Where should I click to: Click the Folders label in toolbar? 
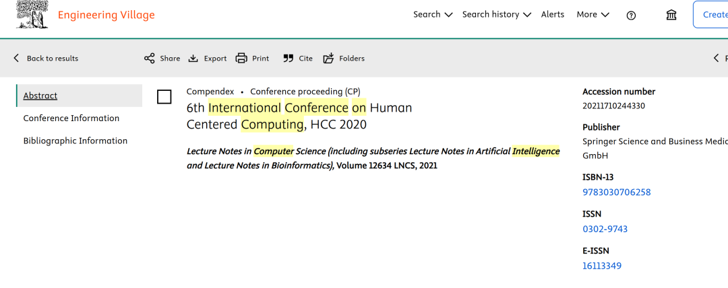[x=352, y=59]
